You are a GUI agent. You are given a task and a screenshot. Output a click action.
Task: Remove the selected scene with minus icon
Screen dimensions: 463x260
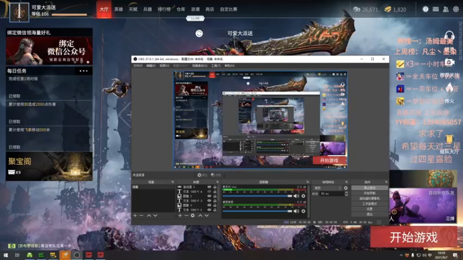pyautogui.click(x=141, y=216)
